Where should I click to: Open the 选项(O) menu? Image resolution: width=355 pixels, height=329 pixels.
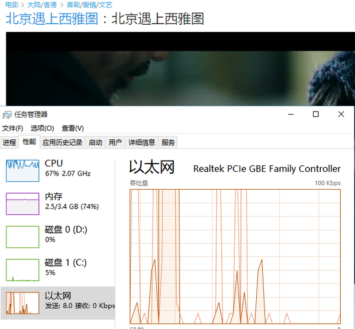tap(42, 128)
